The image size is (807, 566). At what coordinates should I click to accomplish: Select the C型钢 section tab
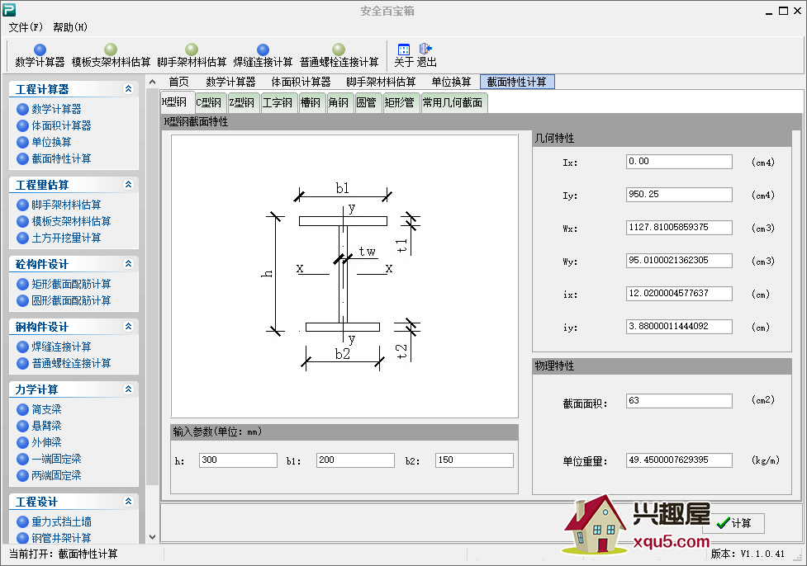(209, 103)
